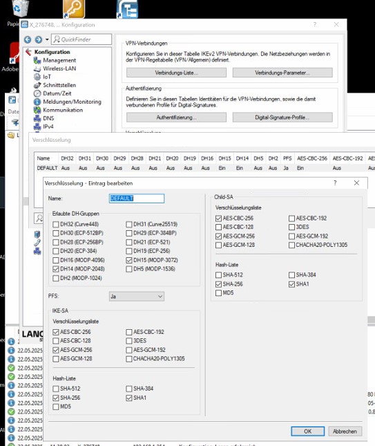
Task: Click the Verbindungs-Liste button
Action: (x=176, y=73)
